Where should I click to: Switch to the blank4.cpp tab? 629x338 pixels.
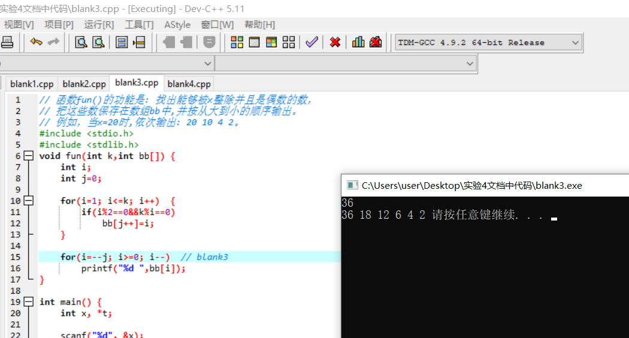pos(189,84)
